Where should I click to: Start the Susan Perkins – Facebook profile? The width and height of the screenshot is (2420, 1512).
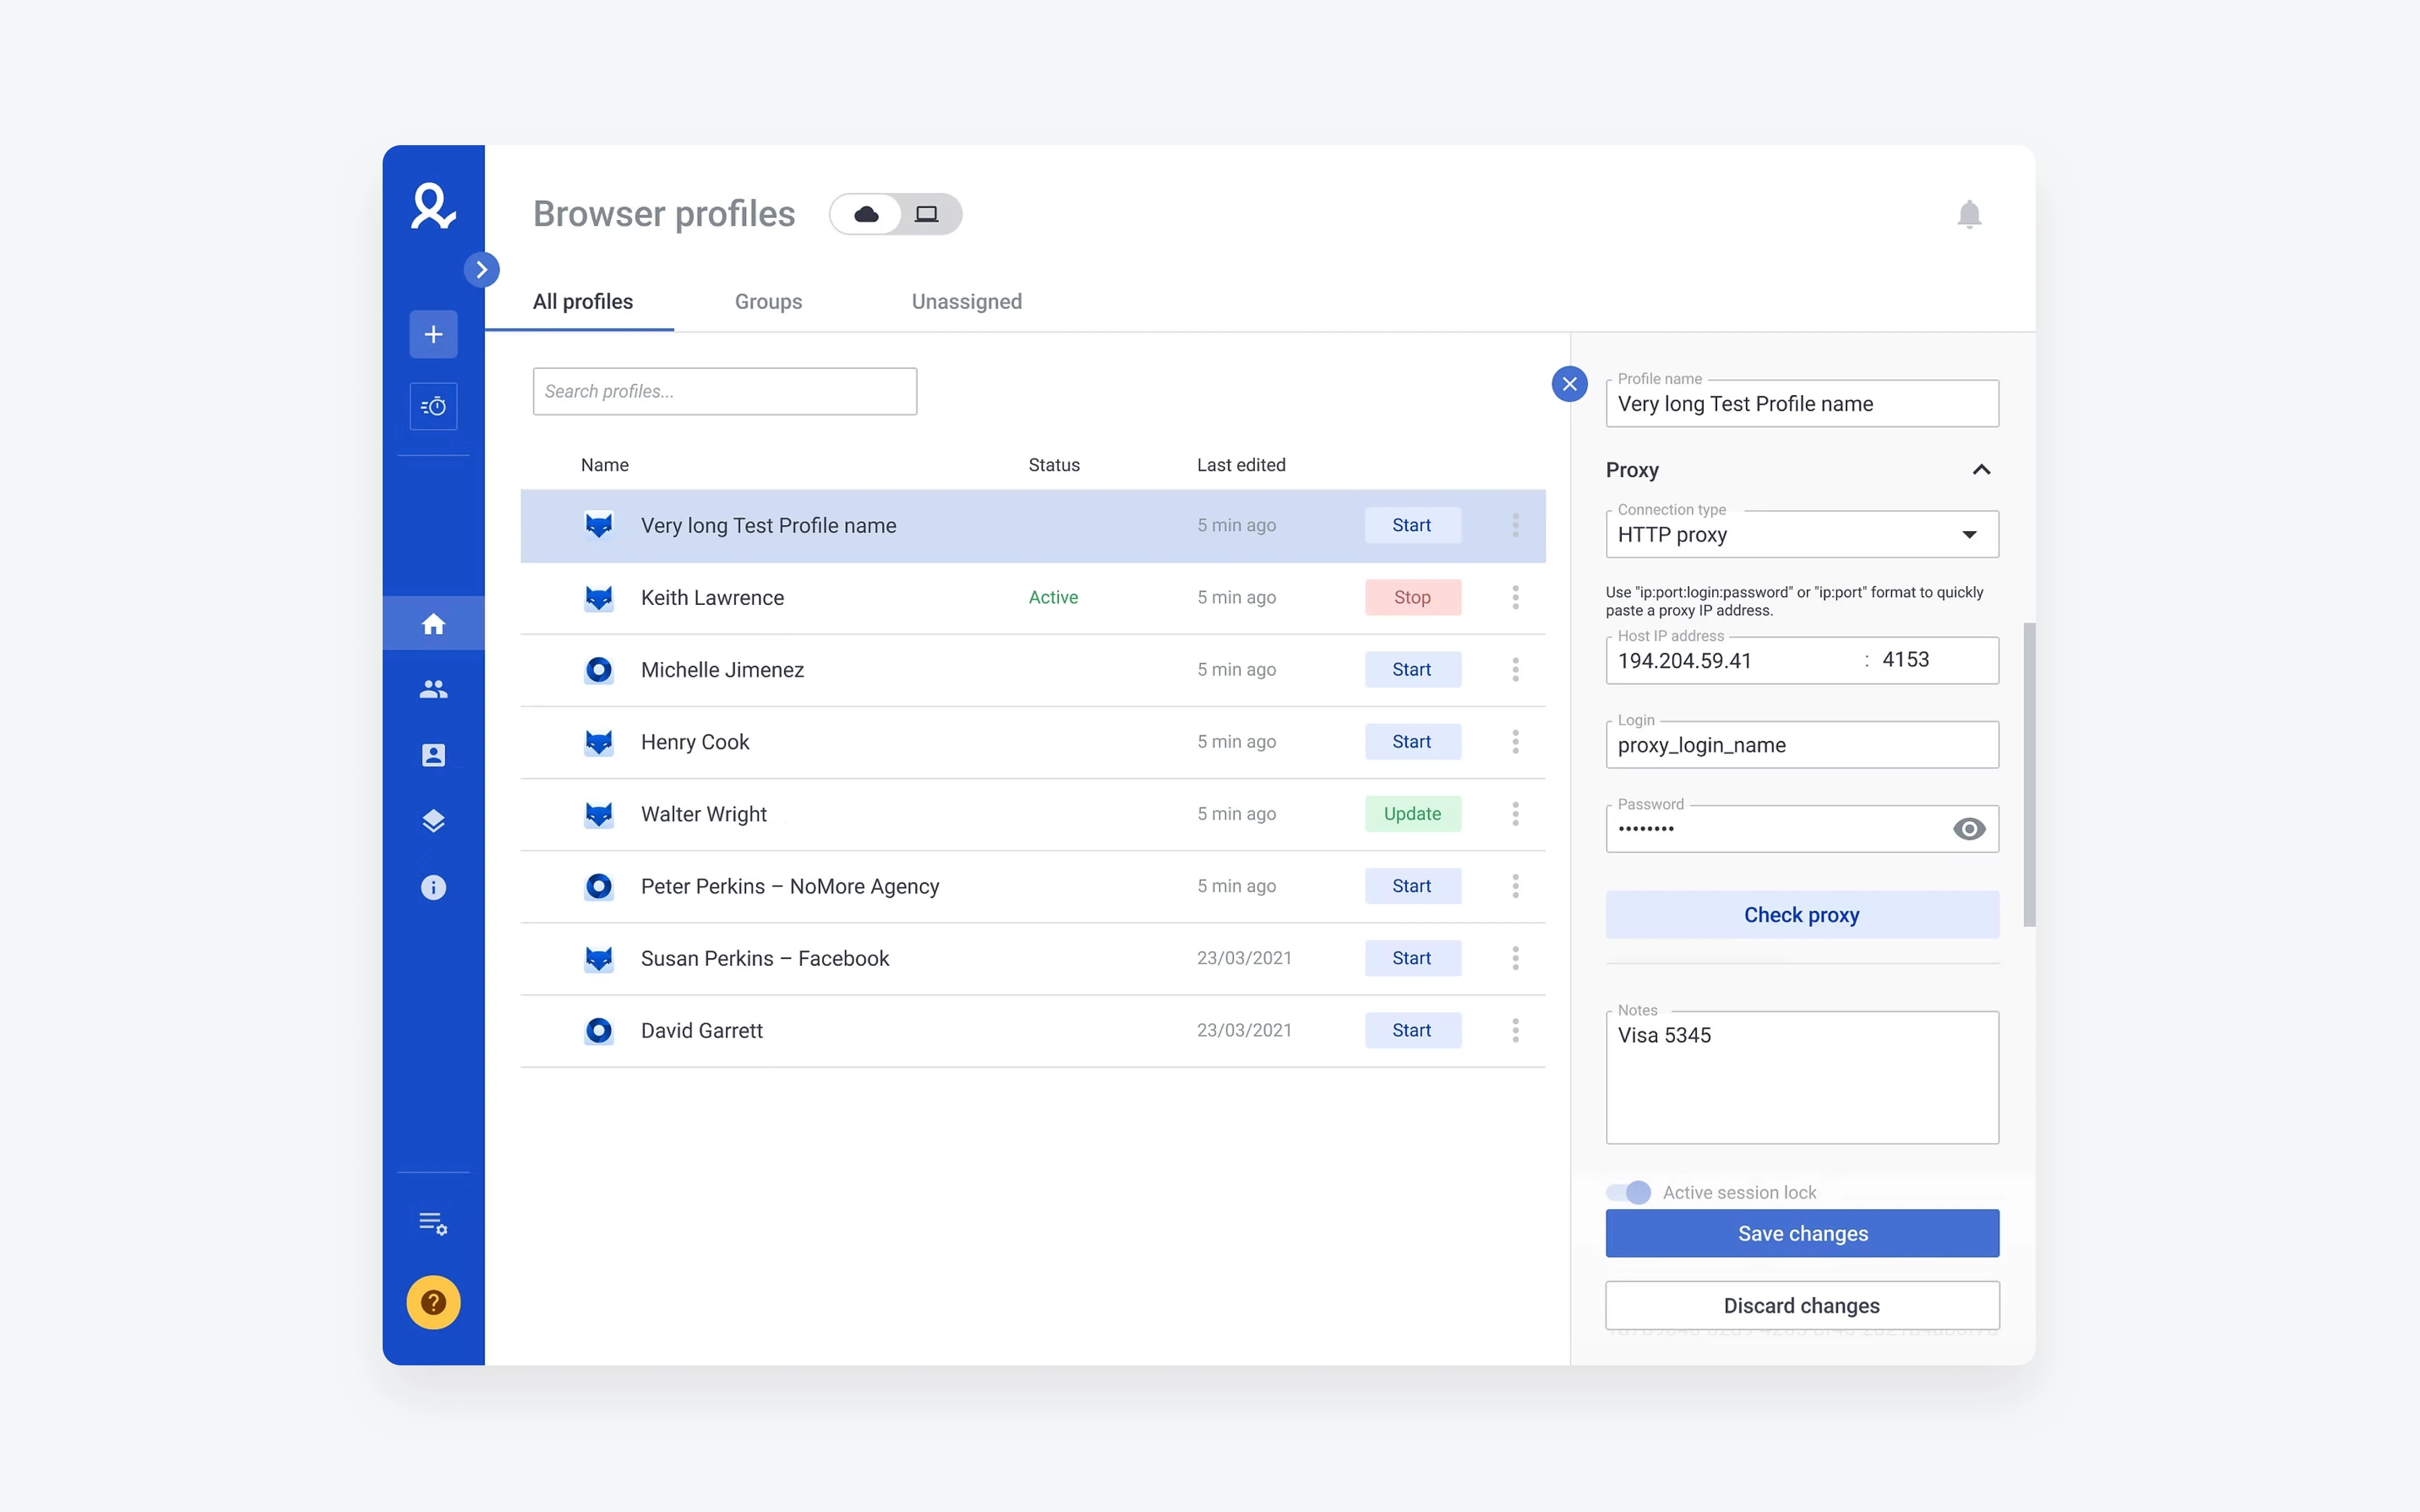click(1412, 958)
